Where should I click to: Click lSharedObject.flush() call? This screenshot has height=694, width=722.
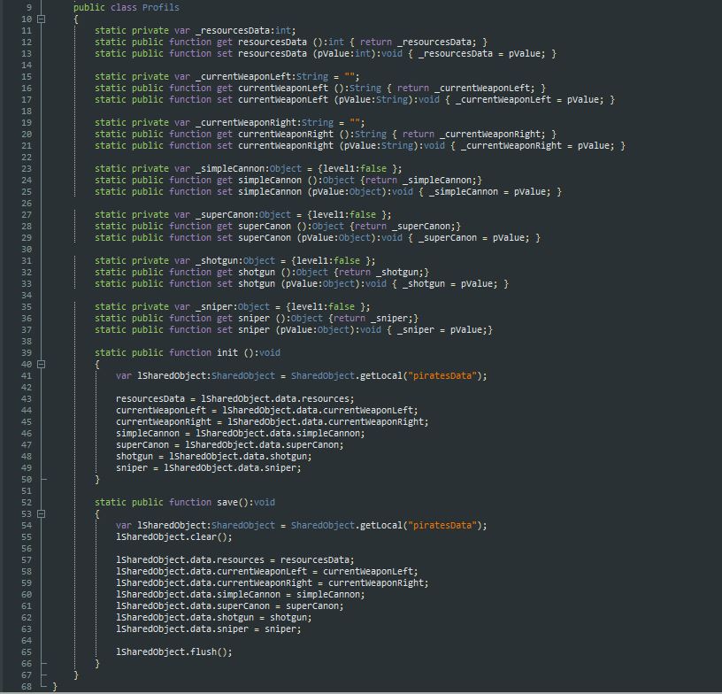point(174,652)
